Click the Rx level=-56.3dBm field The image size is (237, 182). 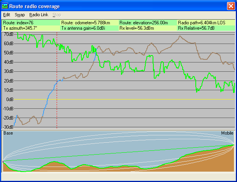pyautogui.click(x=148, y=28)
